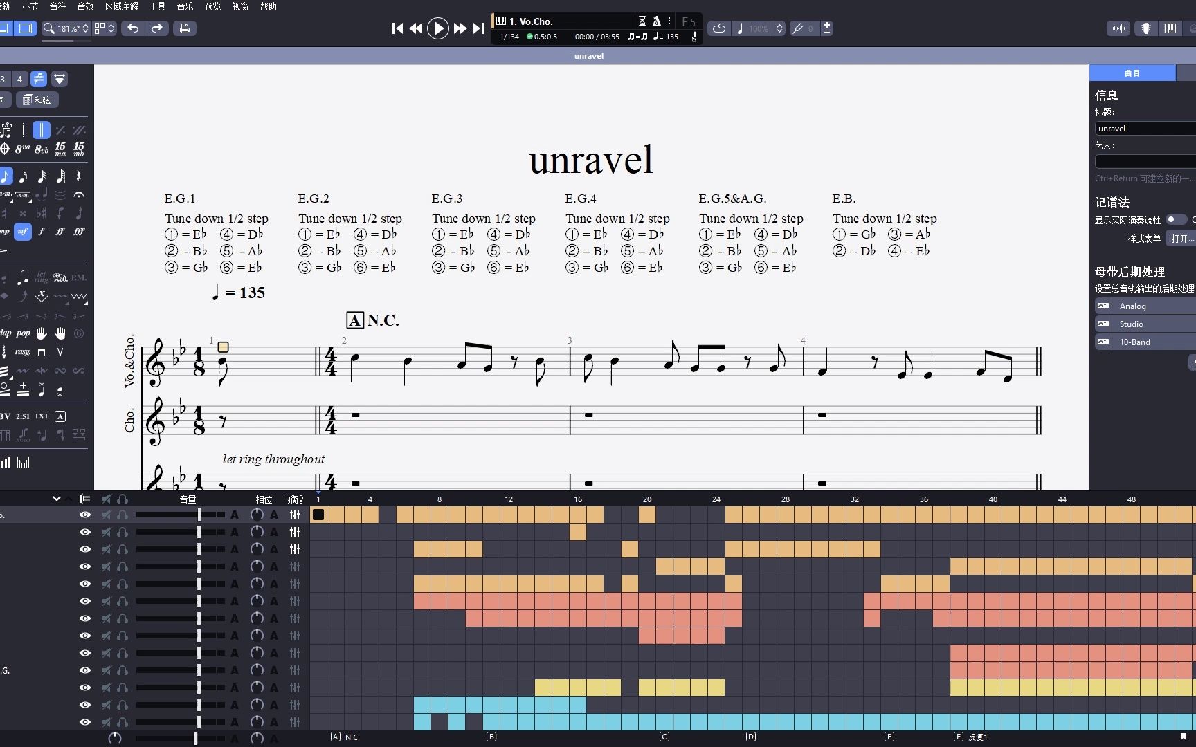This screenshot has height=747, width=1196.
Task: Open the zoom level stepper at 181%
Action: [86, 28]
